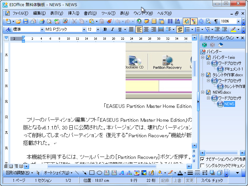The width and height of the screenshot is (248, 186).
Task: Open the ツール(T) menu
Action: [108, 13]
